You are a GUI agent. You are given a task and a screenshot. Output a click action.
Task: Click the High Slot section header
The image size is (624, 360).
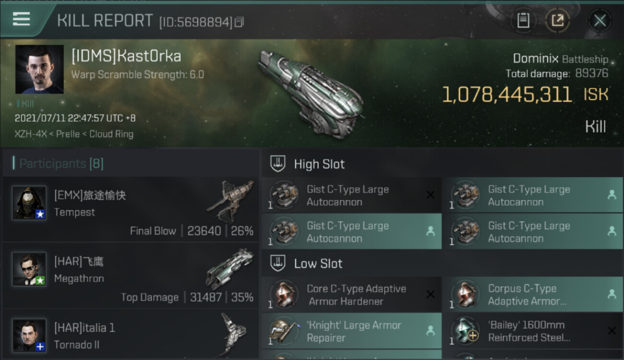pos(319,164)
